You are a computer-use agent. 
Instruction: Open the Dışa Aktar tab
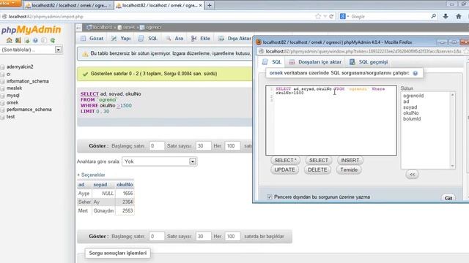tap(234, 39)
